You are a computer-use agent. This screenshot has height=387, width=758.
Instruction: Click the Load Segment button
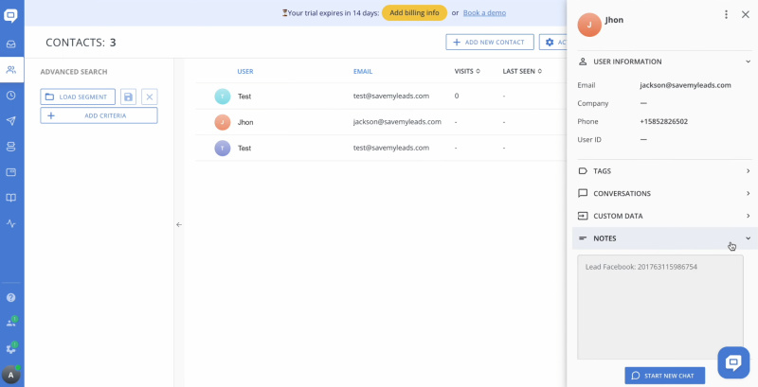(78, 97)
